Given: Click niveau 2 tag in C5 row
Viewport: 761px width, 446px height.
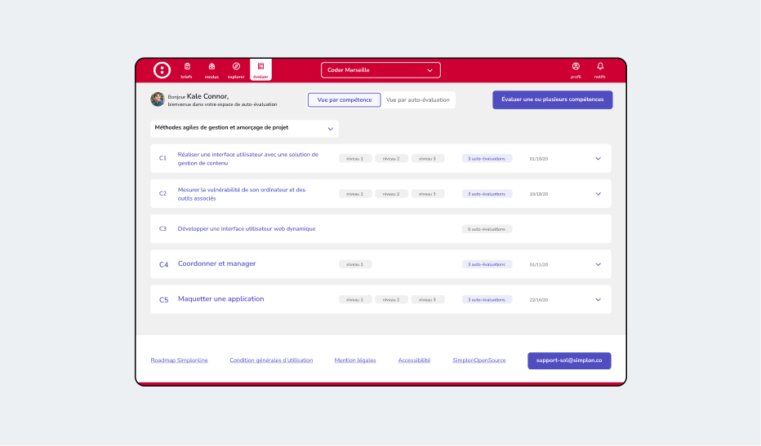Looking at the screenshot, I should [391, 299].
